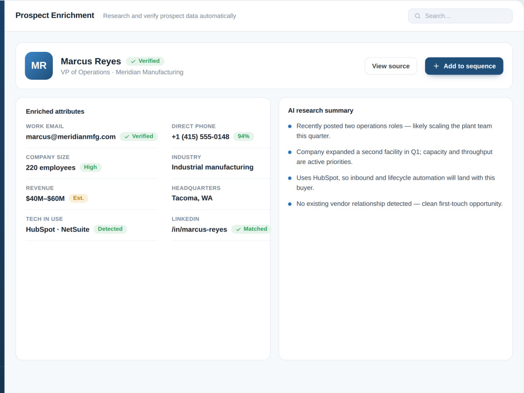
Task: Click the Detected tech badge
Action: pyautogui.click(x=110, y=229)
